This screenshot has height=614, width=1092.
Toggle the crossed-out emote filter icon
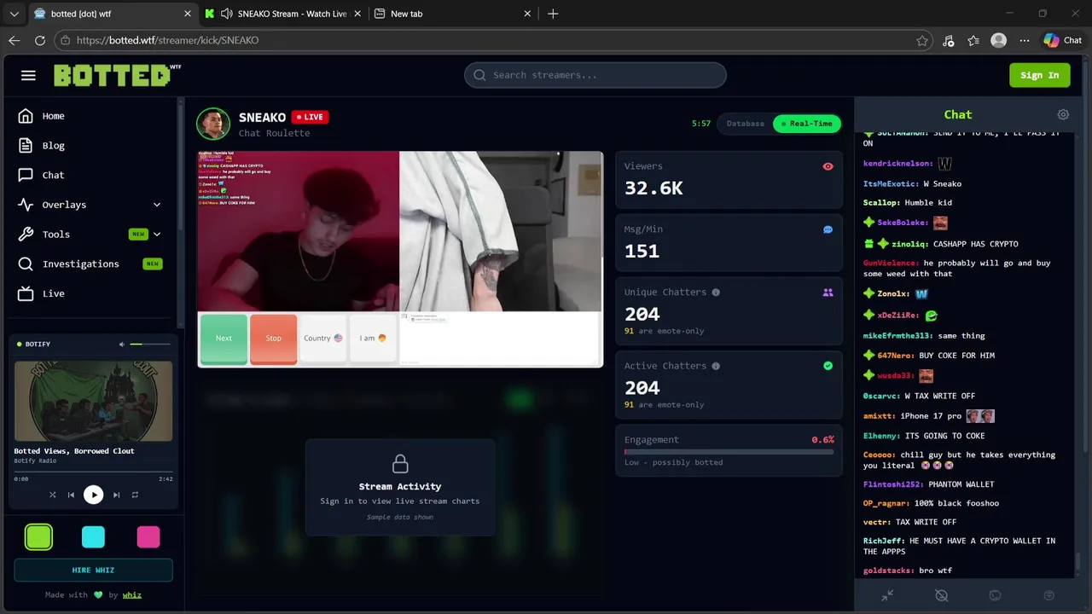[x=941, y=595]
